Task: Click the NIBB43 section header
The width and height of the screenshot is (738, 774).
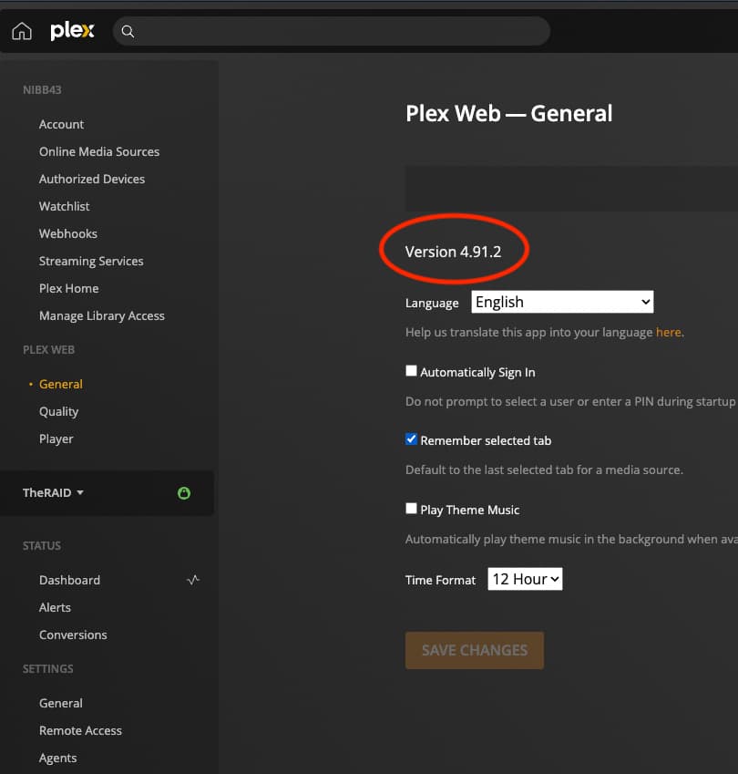Action: [42, 90]
